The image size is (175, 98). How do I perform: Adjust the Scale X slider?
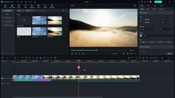point(148,20)
